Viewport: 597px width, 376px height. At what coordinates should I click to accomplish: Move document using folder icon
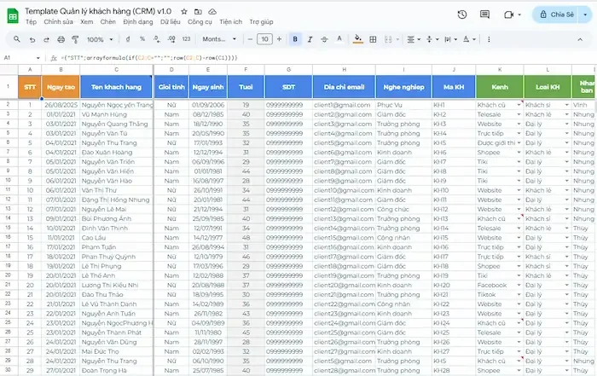click(198, 11)
